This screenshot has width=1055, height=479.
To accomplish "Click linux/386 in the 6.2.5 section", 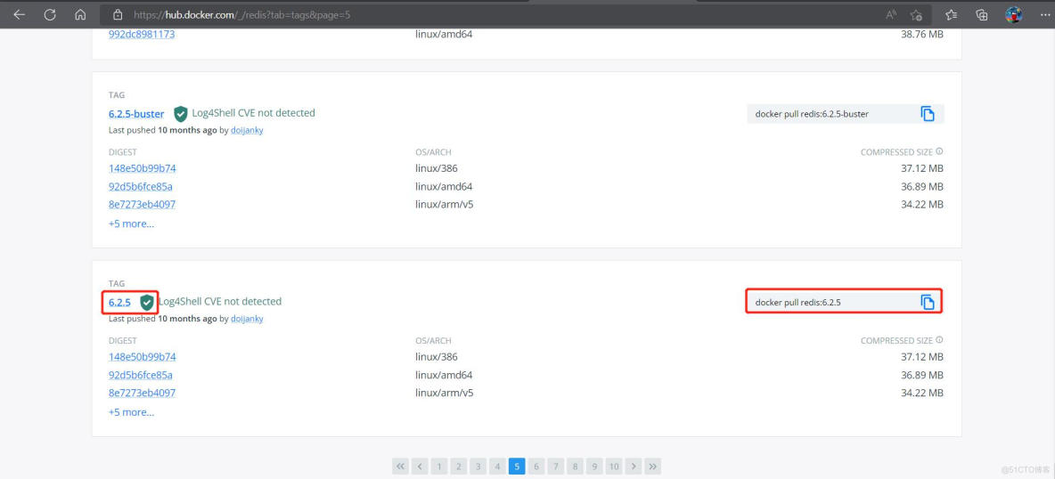I will coord(436,356).
